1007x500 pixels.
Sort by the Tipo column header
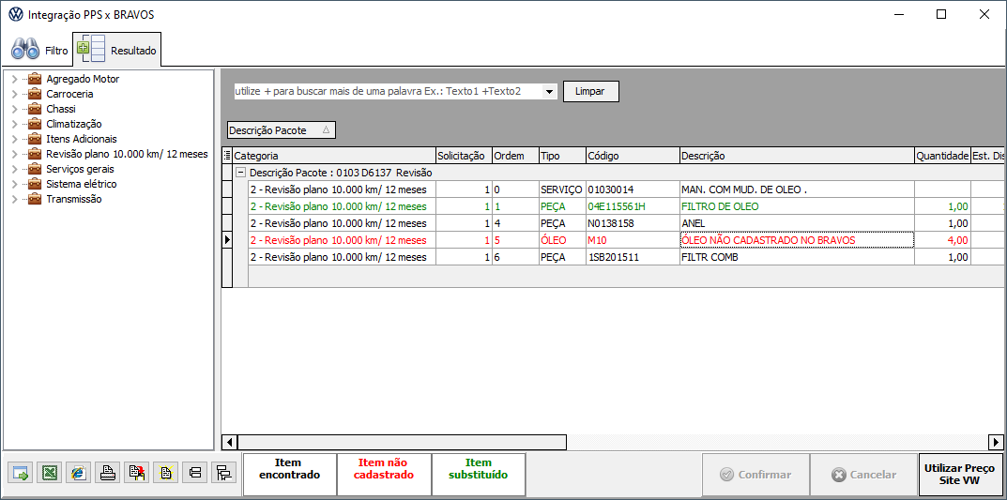tap(562, 156)
